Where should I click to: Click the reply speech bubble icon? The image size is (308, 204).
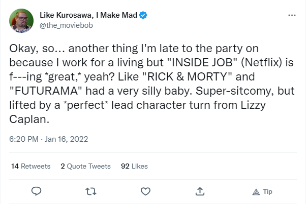tap(36, 191)
